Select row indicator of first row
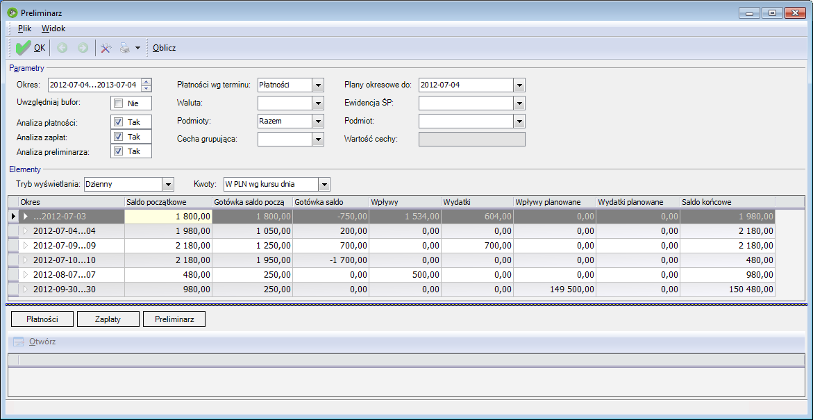The image size is (813, 420). coord(13,216)
